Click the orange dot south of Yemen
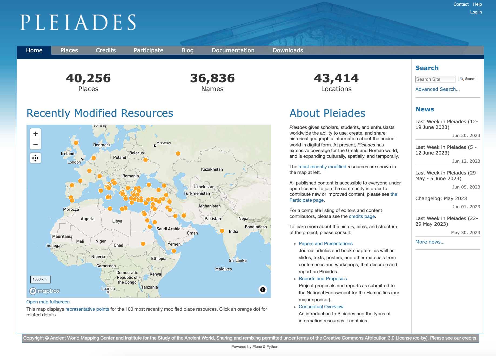The width and height of the screenshot is (496, 356). tap(174, 251)
